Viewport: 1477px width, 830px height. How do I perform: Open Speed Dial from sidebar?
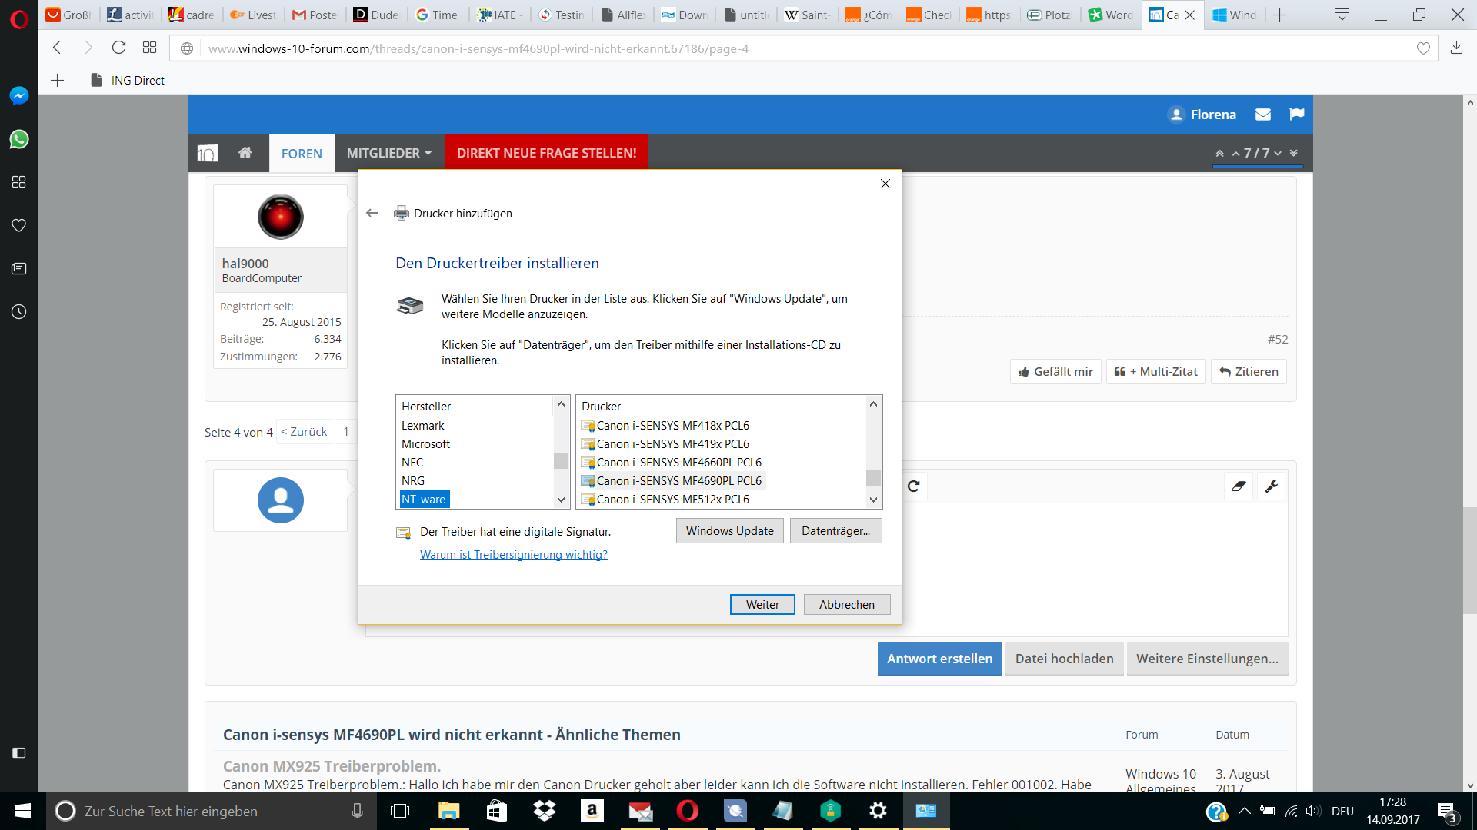click(x=19, y=182)
